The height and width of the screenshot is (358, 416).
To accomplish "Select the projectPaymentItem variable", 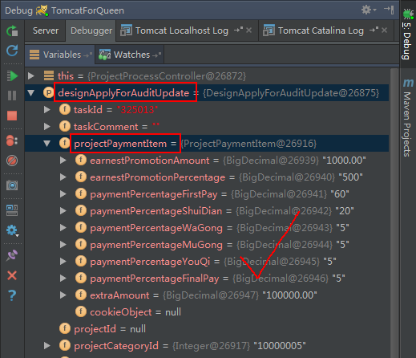I will pos(120,144).
